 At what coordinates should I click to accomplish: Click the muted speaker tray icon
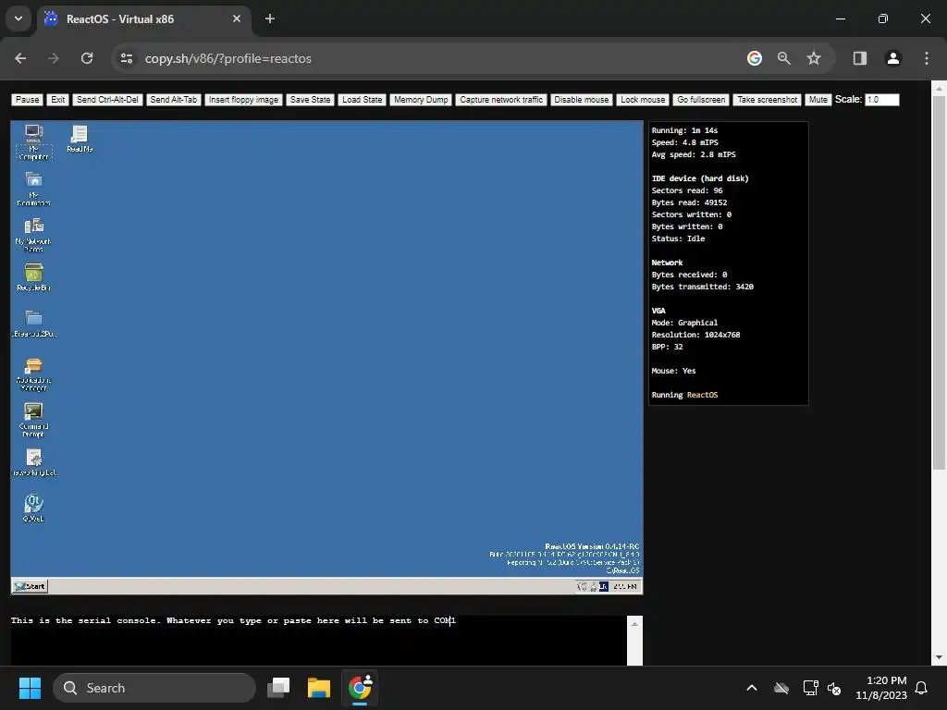[834, 688]
